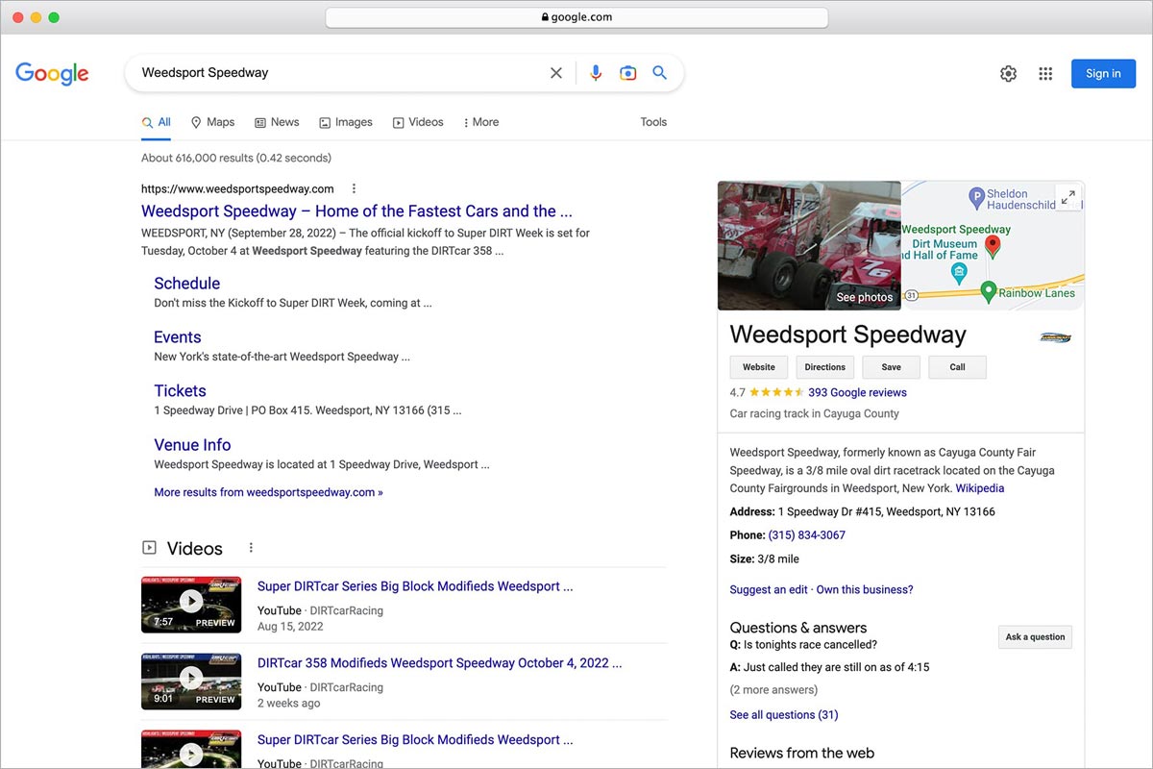Switch to the Images tab
Image resolution: width=1153 pixels, height=769 pixels.
pyautogui.click(x=346, y=122)
